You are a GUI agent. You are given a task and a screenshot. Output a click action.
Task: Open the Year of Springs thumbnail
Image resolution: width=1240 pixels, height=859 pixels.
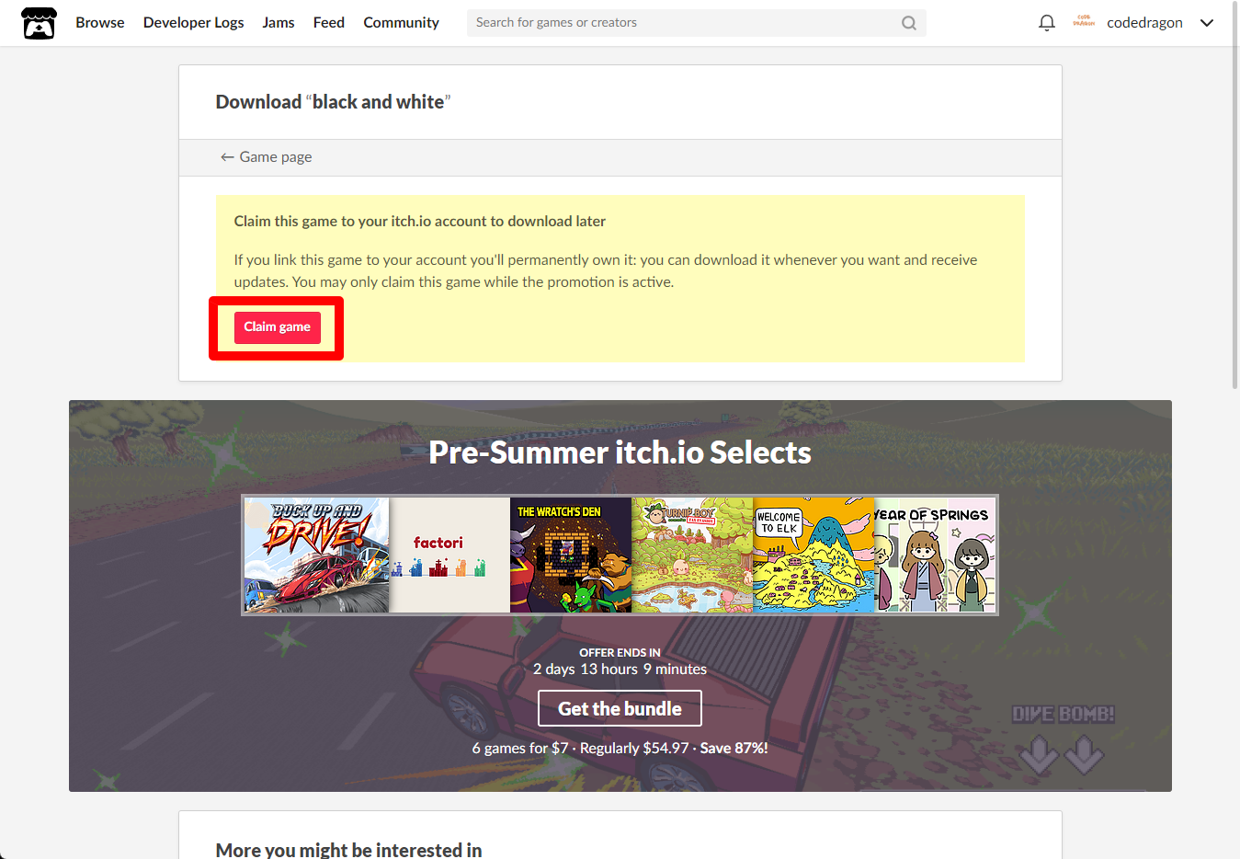pos(935,555)
